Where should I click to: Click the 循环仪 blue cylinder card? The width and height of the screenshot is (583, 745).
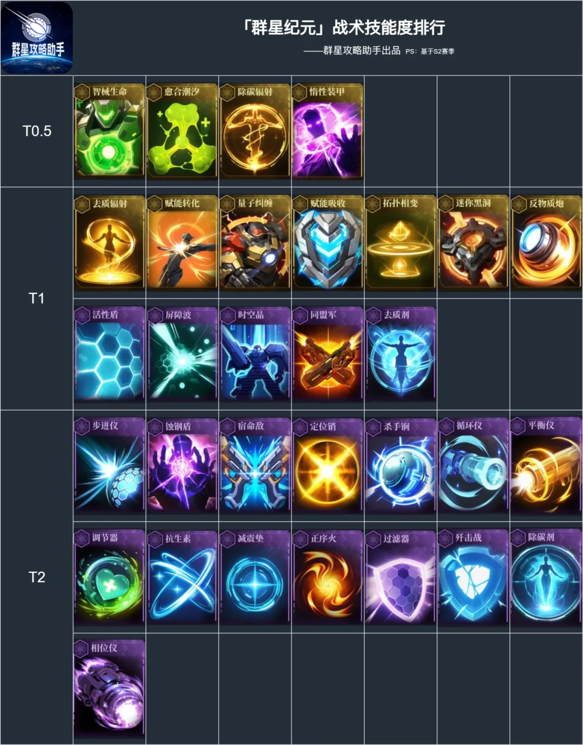473,464
